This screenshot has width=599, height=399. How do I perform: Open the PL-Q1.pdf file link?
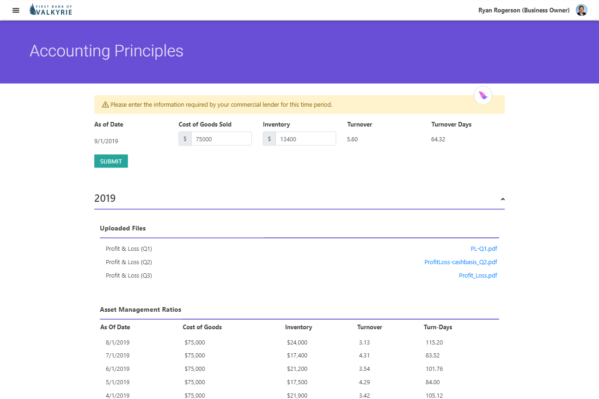point(484,249)
